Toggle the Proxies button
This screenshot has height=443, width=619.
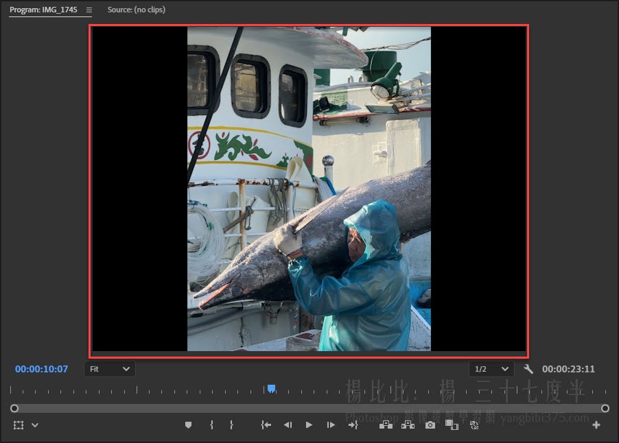[474, 425]
